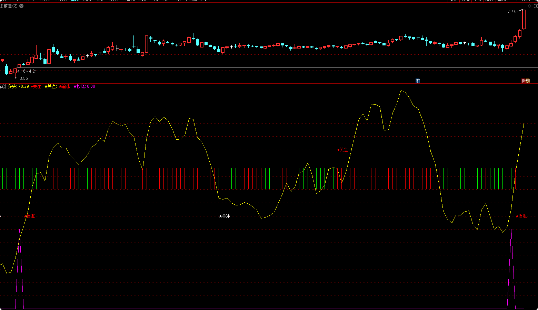The image size is (538, 310).
Task: Click the red ●关注 legend entry
Action: [x=36, y=86]
